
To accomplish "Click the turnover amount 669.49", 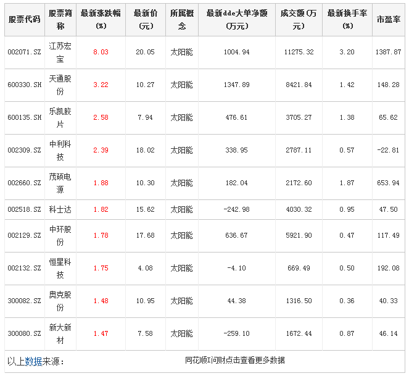I will click(x=299, y=268).
